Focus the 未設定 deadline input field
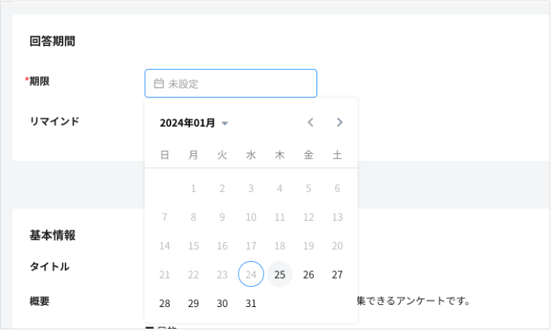This screenshot has height=330, width=551. (231, 84)
